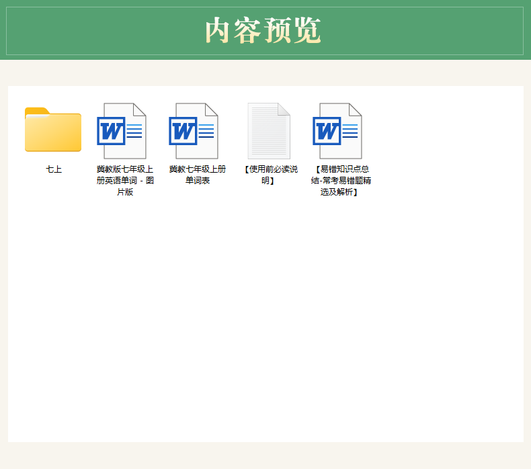
Task: Click the 冀教七年级上册单词表 file name
Action: click(198, 175)
